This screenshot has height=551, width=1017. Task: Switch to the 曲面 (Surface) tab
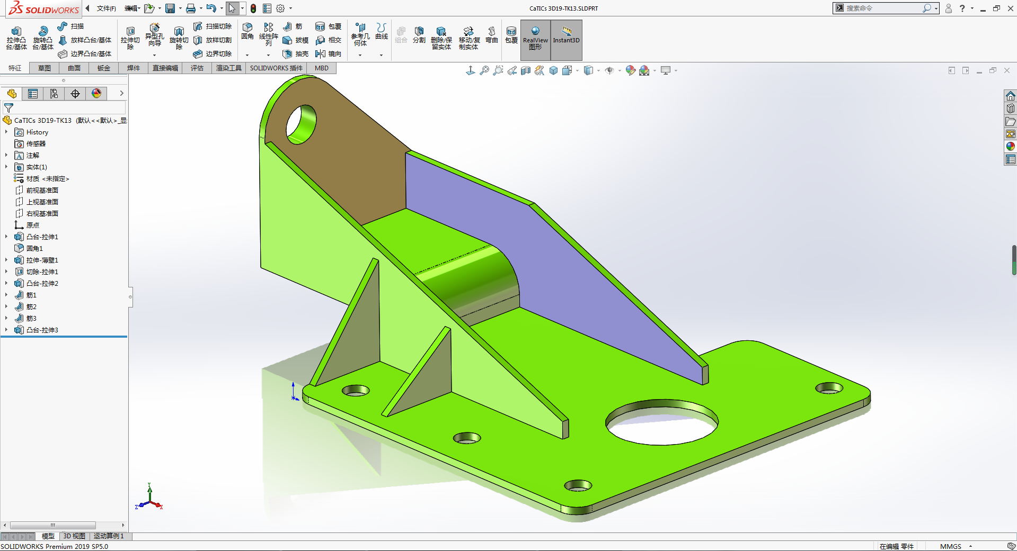pyautogui.click(x=74, y=68)
